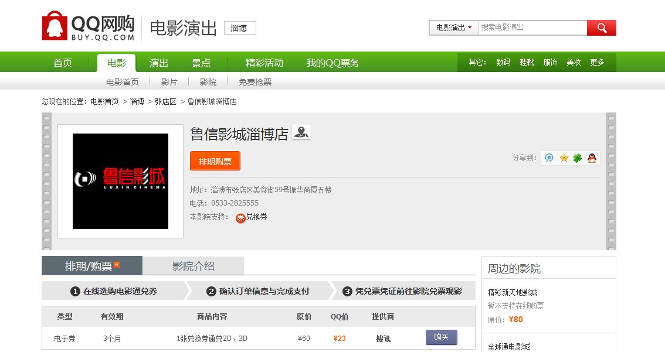Follow the 淄博 breadcrumb link

point(137,102)
